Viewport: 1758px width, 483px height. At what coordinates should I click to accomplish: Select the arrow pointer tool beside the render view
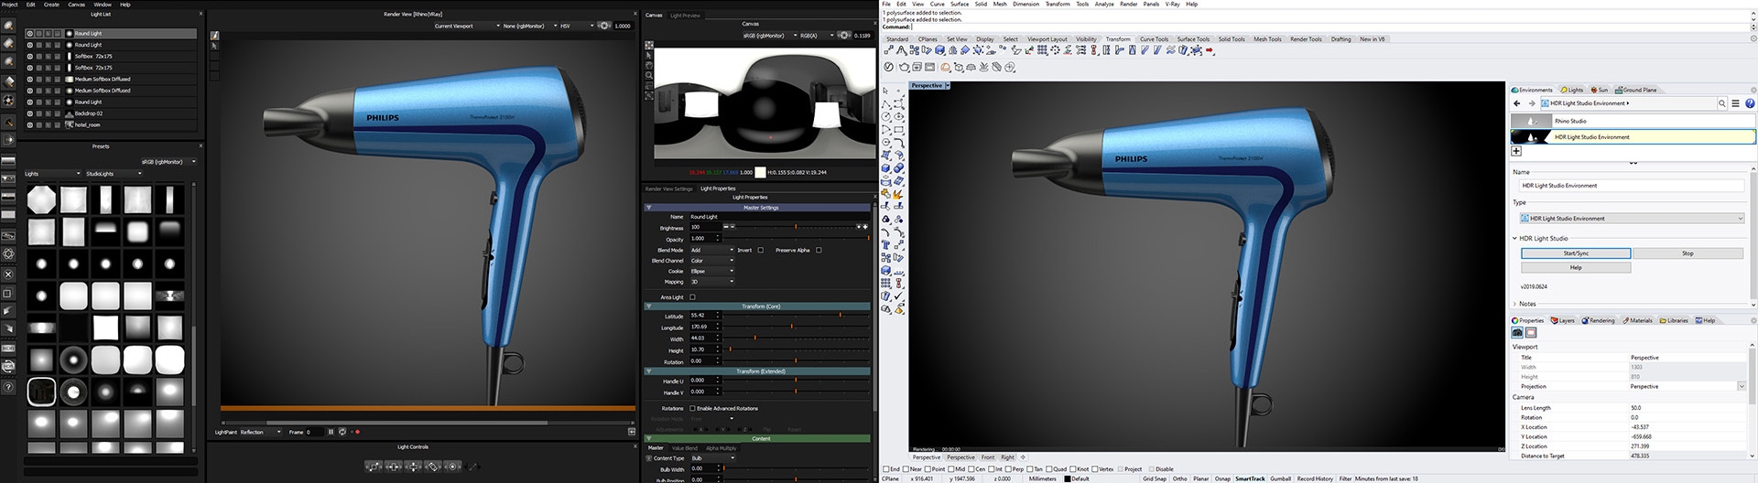coord(215,47)
